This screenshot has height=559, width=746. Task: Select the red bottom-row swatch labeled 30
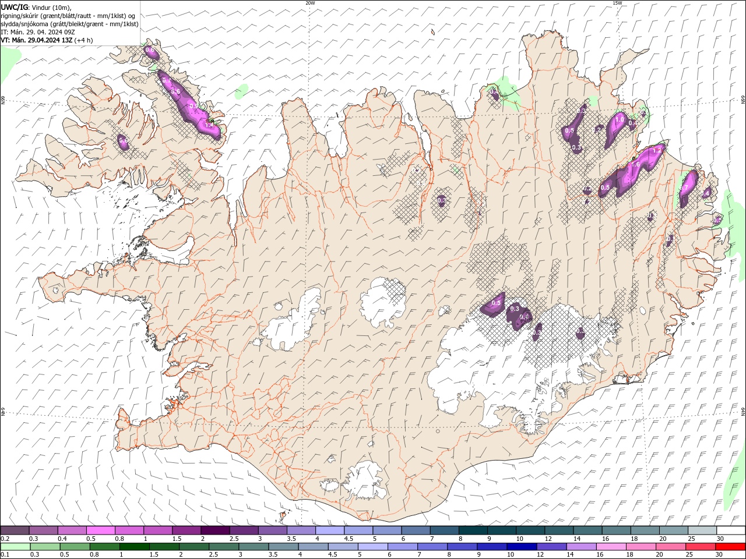tap(730, 547)
